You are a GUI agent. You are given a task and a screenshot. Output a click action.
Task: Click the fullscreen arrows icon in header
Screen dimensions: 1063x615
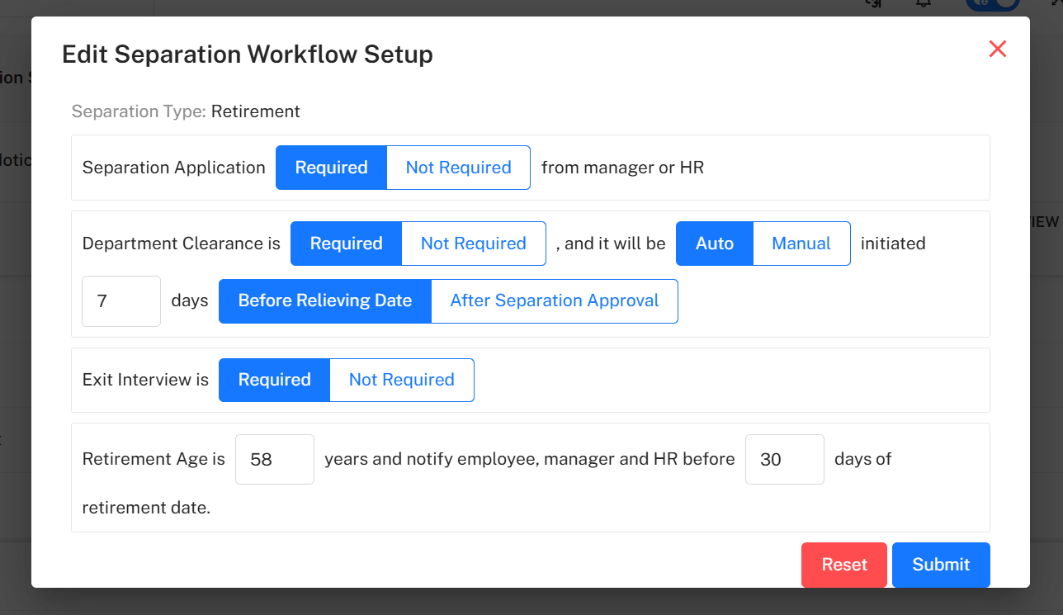pyautogui.click(x=1056, y=3)
